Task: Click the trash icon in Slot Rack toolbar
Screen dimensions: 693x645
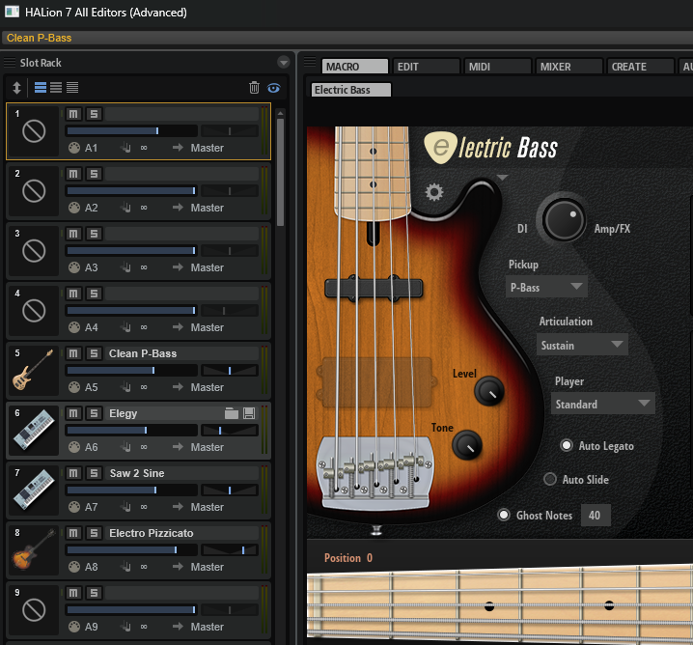Action: tap(254, 88)
